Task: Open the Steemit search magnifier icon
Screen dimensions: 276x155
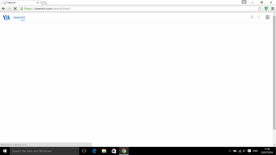Action: 252,17
